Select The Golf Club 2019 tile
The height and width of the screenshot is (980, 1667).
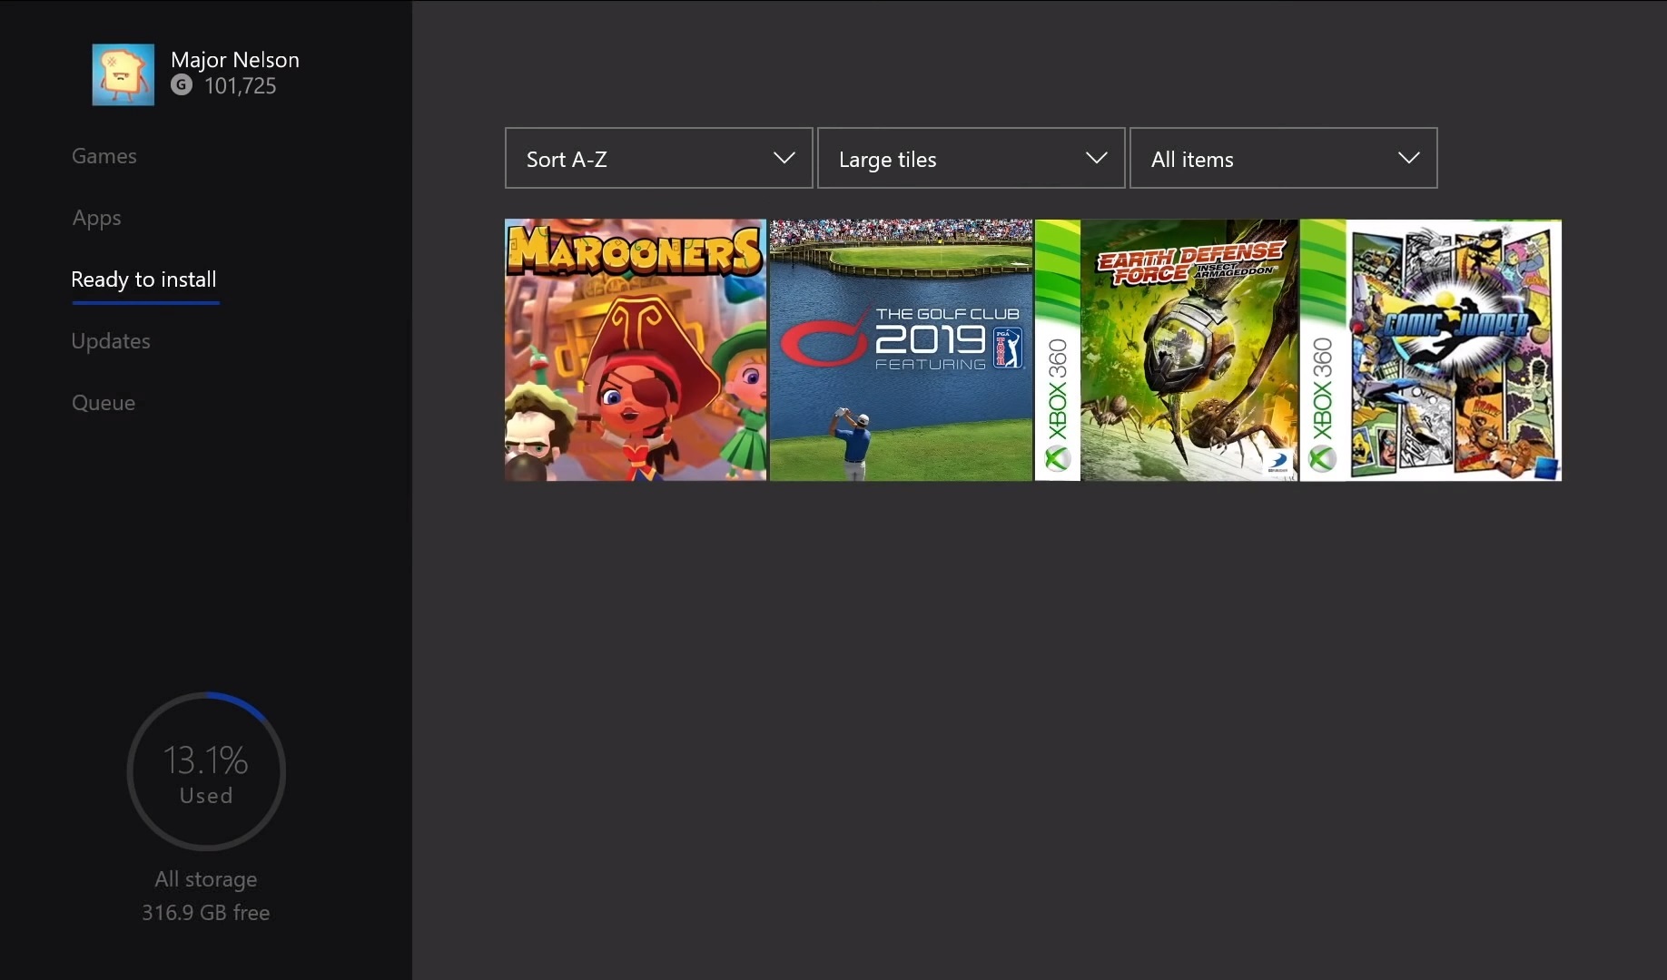tap(901, 350)
